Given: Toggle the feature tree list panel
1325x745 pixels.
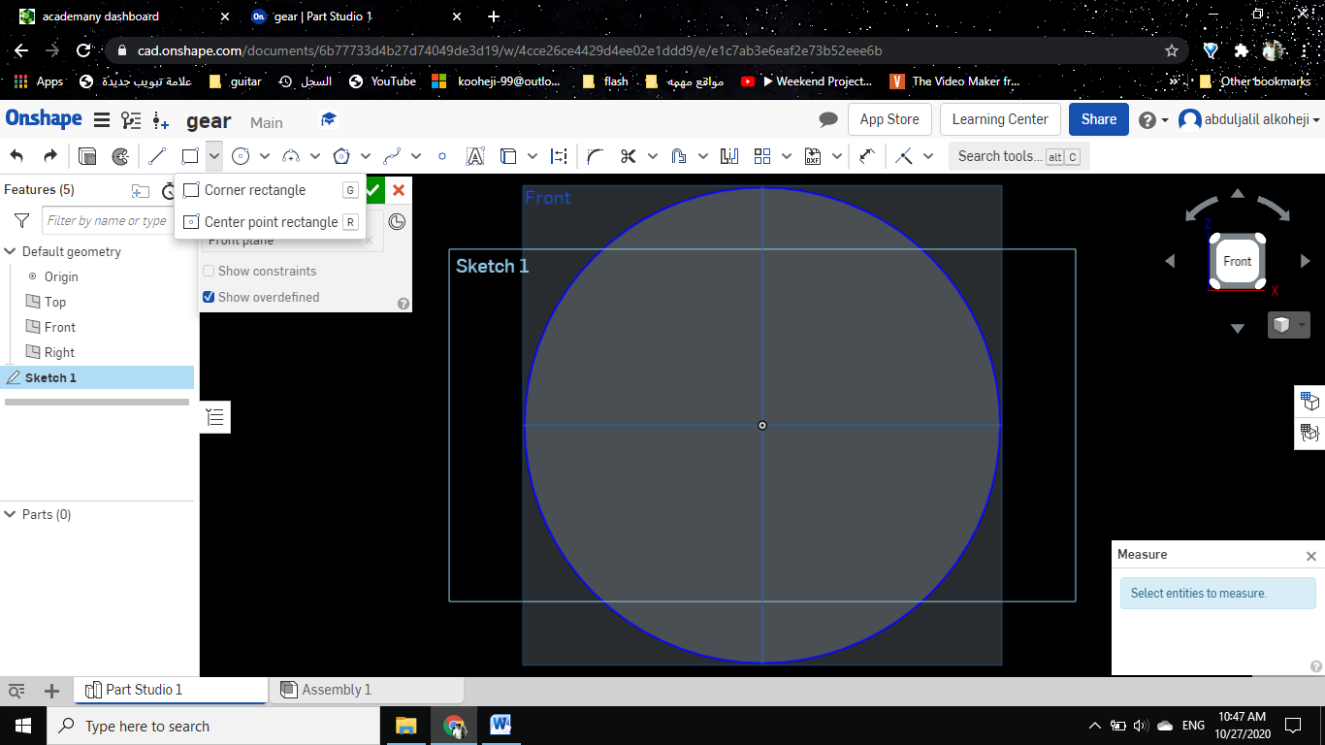Looking at the screenshot, I should click(x=215, y=417).
